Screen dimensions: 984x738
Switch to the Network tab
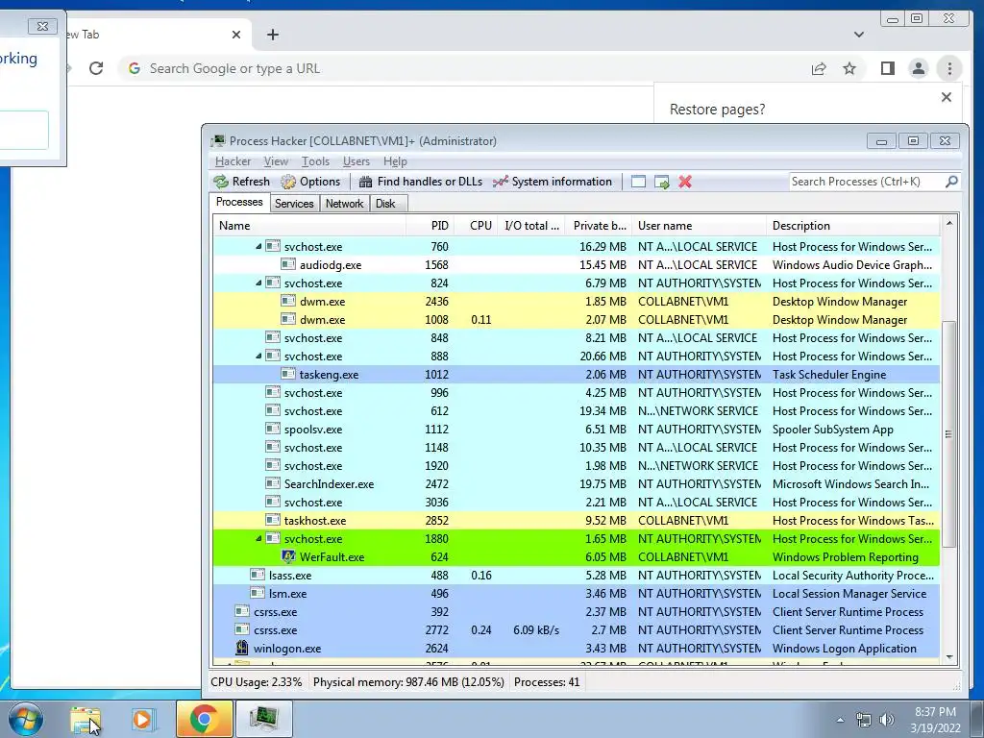tap(344, 204)
